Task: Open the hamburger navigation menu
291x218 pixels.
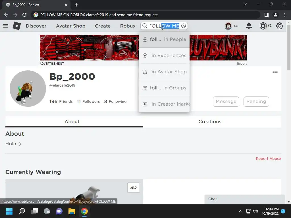Action: coord(6,26)
